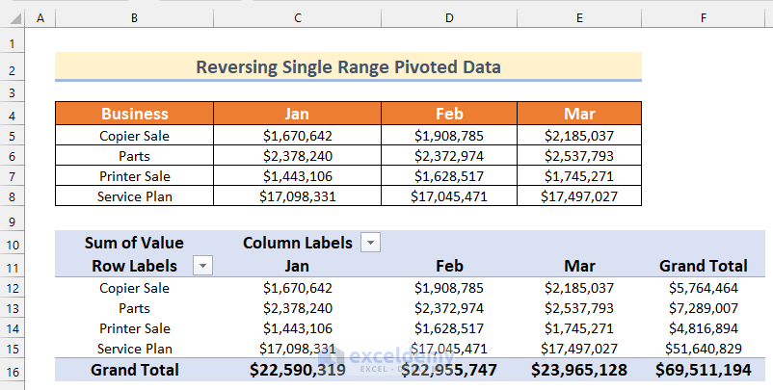The height and width of the screenshot is (390, 773).
Task: Select the orange 'Feb' header cell
Action: 449,114
